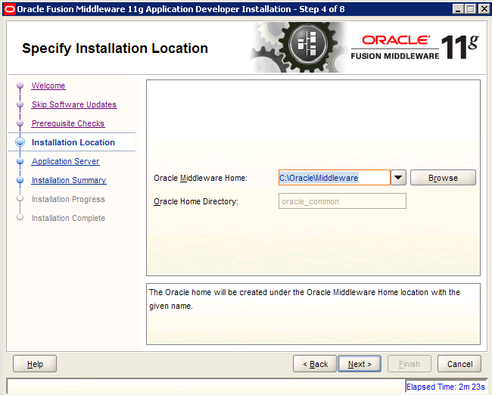Go Back to the previous step

tap(315, 364)
